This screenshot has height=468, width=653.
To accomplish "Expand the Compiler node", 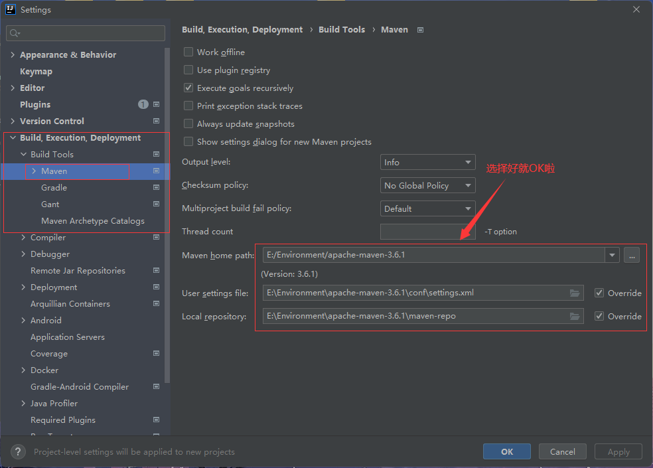I will 23,237.
